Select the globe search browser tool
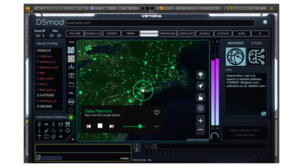This screenshot has height=167, width=303. pos(71,50)
